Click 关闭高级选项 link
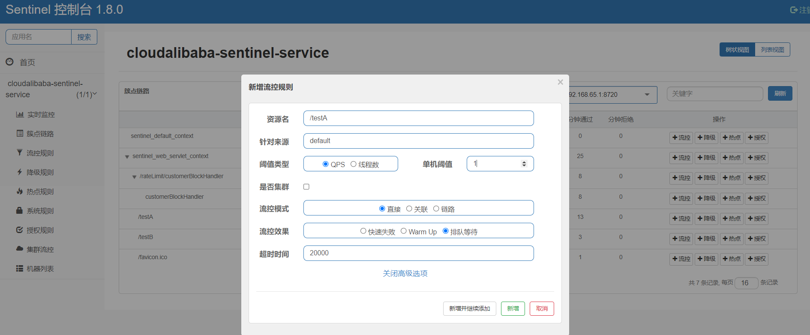The height and width of the screenshot is (335, 810). (405, 273)
